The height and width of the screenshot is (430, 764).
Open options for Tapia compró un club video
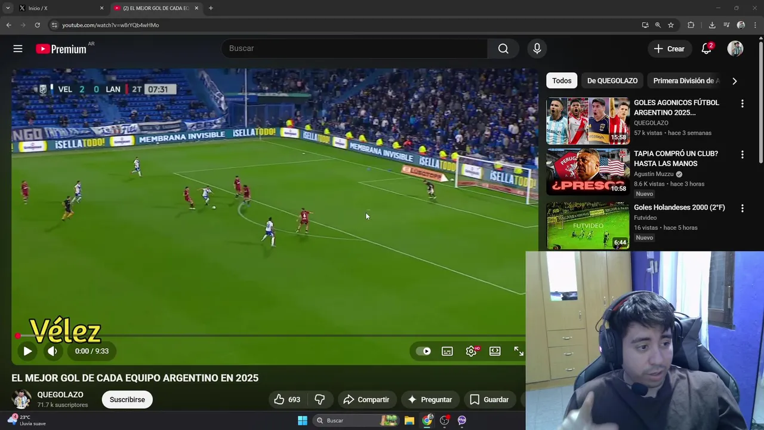743,155
